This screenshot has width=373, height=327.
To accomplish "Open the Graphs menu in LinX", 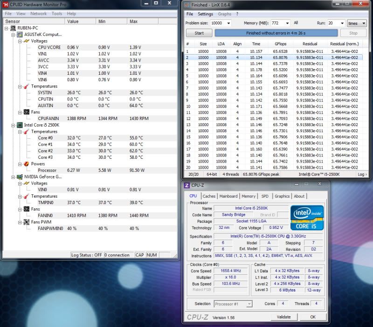I will coord(225,14).
